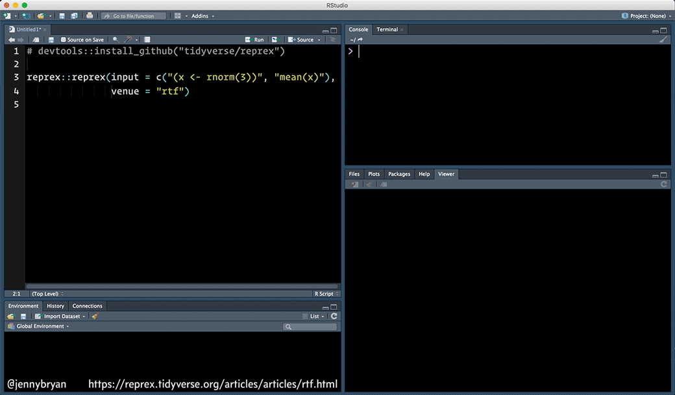
Task: Click the Clear all viewer items broom icon
Action: [369, 184]
